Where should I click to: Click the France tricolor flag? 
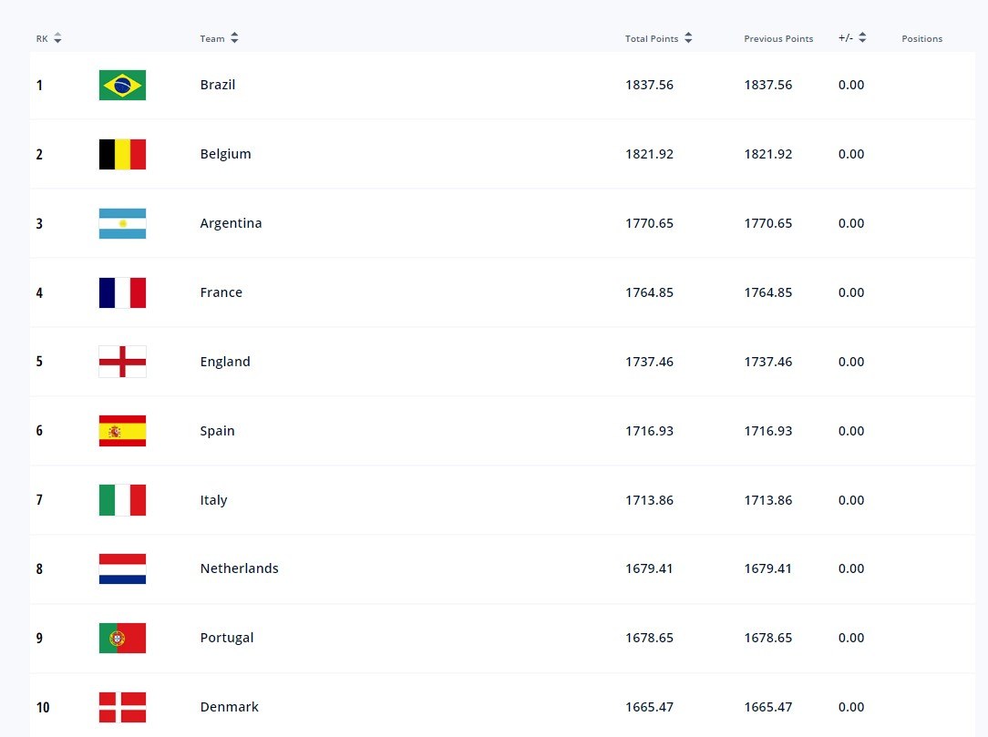(122, 293)
